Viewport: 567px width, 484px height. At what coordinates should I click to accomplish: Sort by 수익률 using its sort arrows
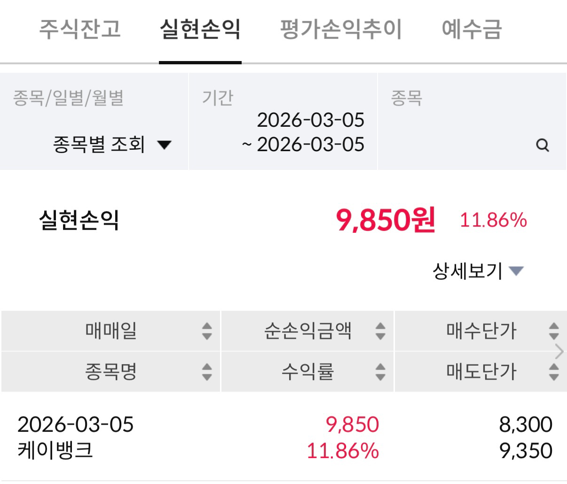click(x=380, y=372)
